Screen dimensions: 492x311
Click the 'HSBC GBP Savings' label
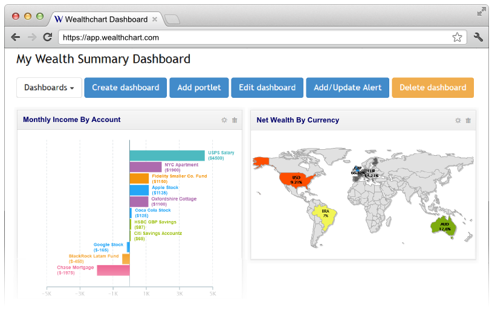point(155,222)
